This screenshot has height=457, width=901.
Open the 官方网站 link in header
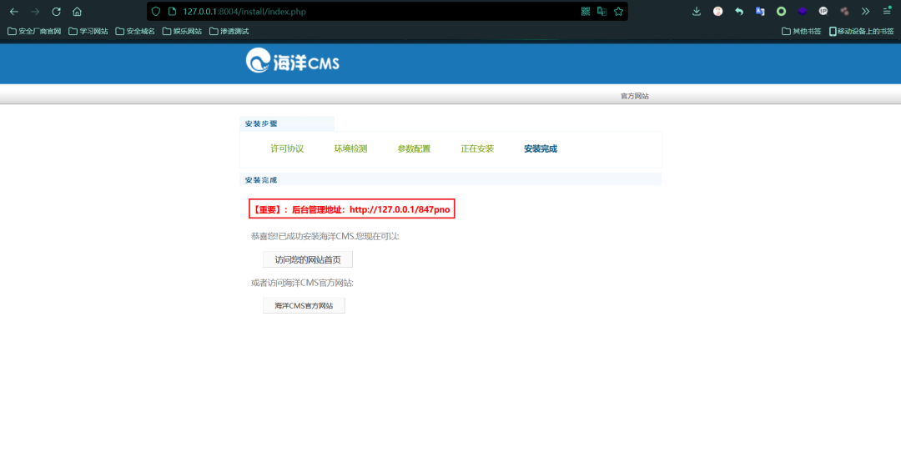tap(634, 96)
